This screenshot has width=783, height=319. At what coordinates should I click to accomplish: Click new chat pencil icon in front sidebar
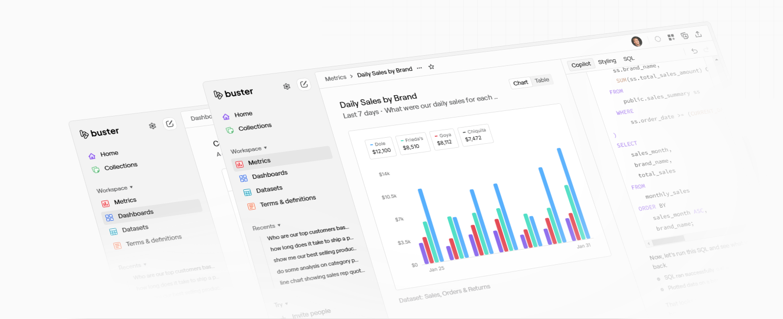pyautogui.click(x=304, y=85)
